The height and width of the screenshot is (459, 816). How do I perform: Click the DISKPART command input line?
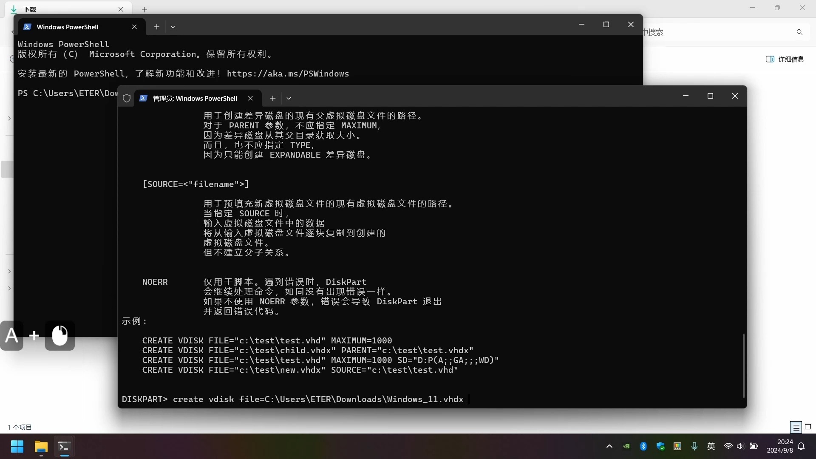pos(295,399)
